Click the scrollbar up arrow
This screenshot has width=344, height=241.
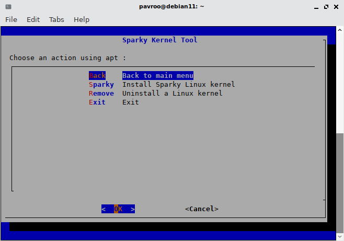click(340, 30)
